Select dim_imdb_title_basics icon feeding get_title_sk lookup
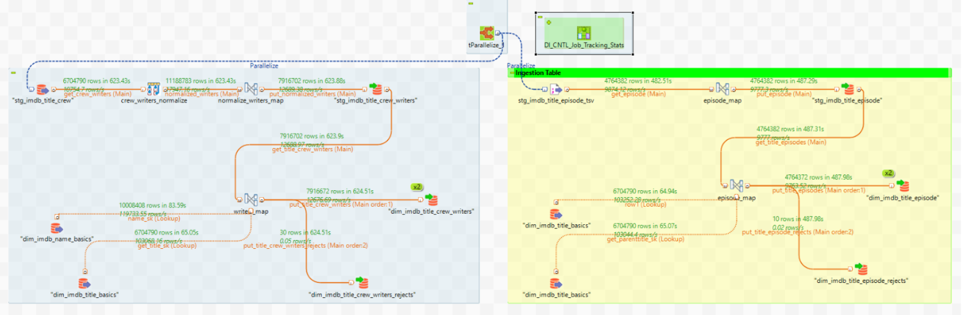 [x=85, y=283]
